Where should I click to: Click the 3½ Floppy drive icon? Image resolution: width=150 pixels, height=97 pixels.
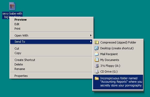click(97, 66)
